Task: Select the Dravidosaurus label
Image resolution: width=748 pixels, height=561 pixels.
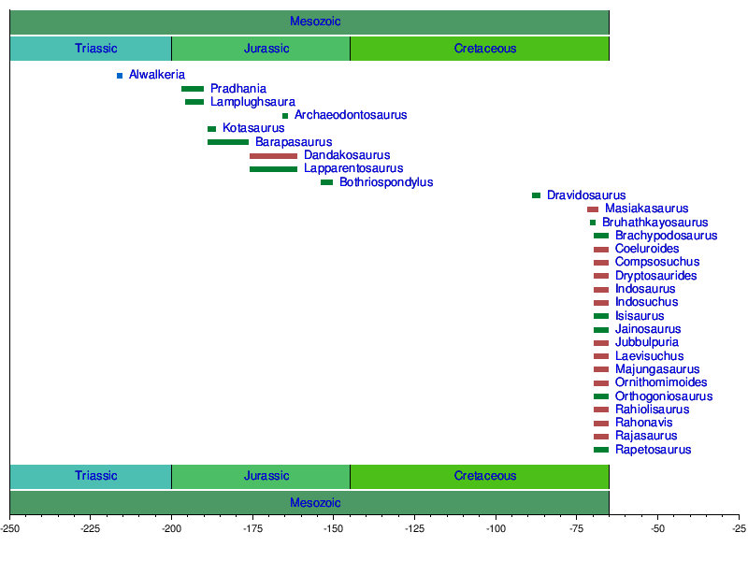Action: pos(586,195)
